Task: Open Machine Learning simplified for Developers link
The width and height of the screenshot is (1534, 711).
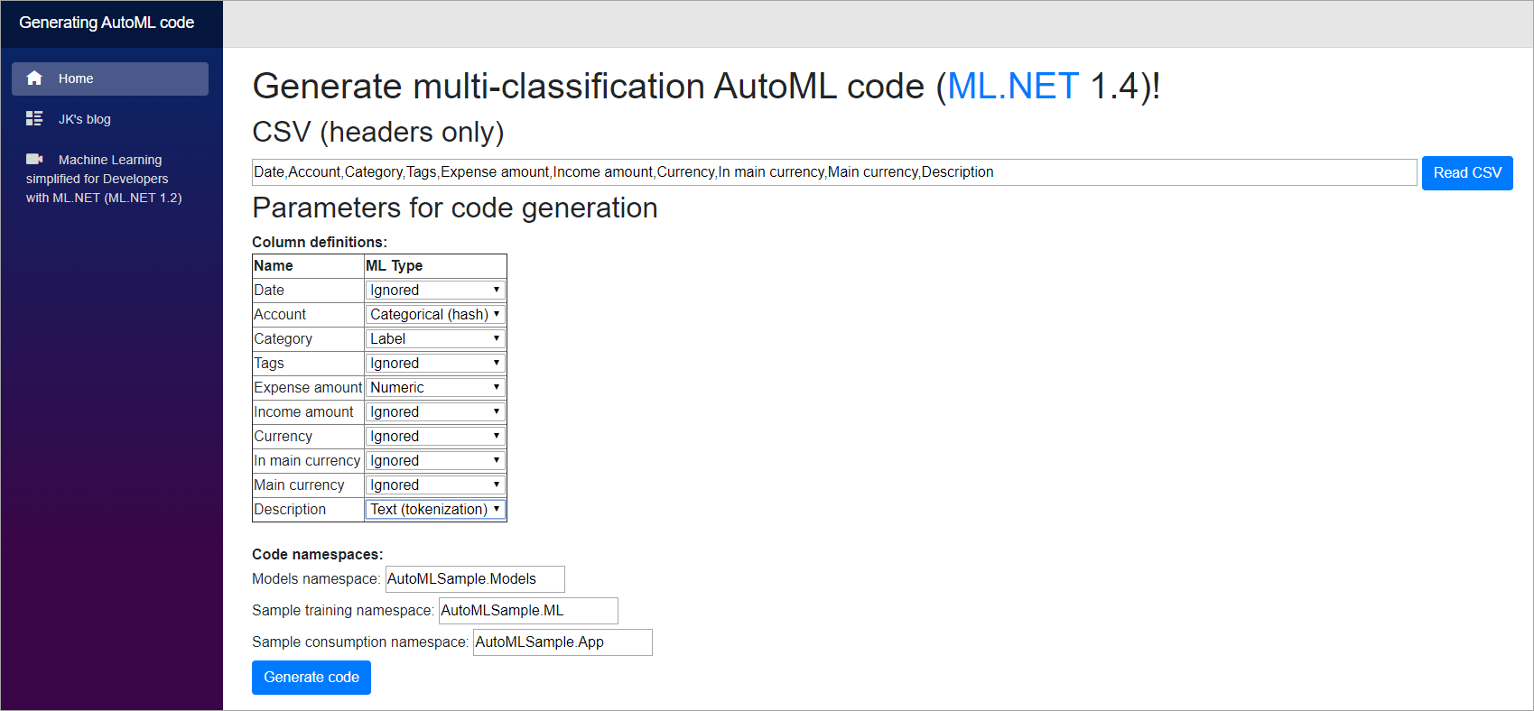Action: point(110,179)
